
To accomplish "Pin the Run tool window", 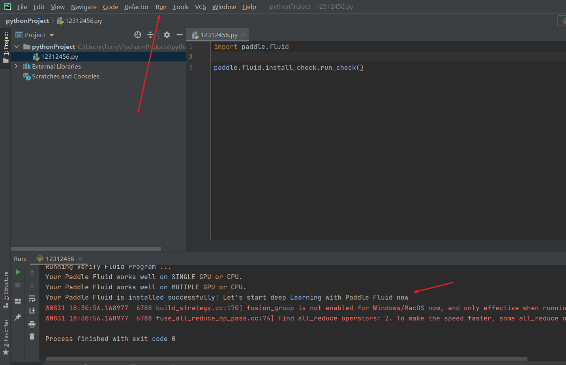I will (x=17, y=317).
